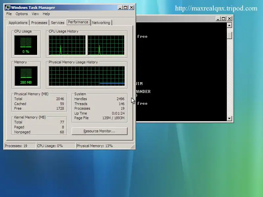263x197 pixels.
Task: Open the Help menu
Action: (x=46, y=14)
